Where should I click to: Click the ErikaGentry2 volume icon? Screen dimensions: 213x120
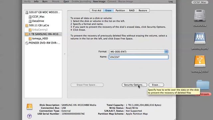[x=30, y=30]
